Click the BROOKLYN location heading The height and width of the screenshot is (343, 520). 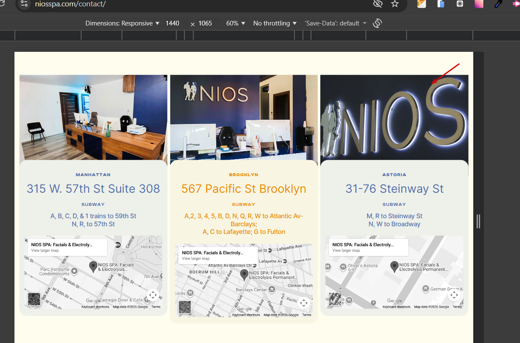243,174
